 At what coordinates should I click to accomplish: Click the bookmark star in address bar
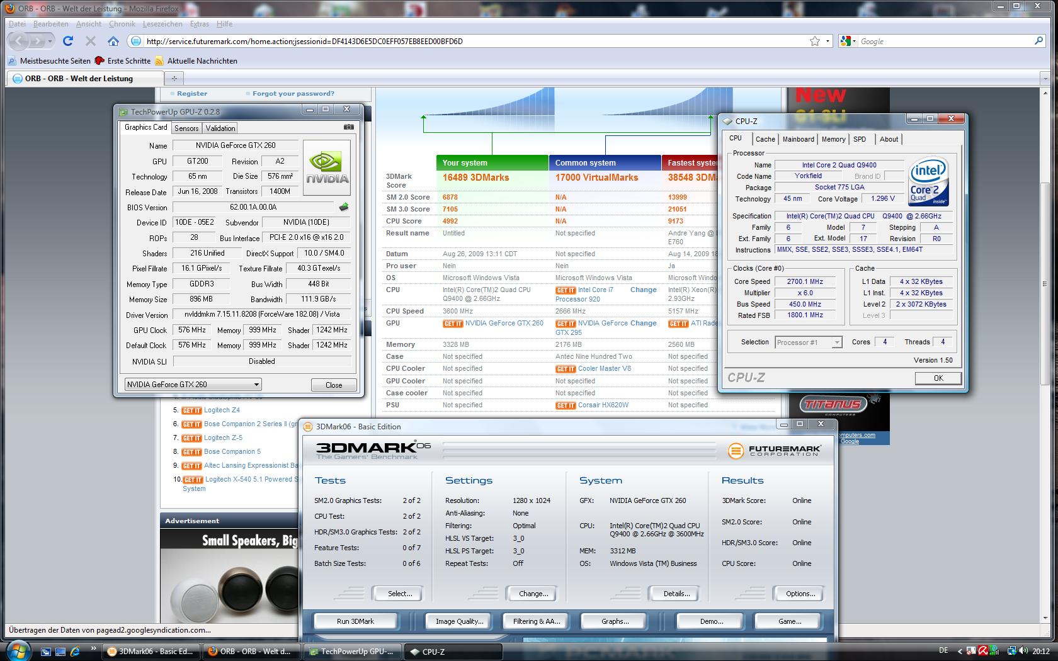pos(814,41)
